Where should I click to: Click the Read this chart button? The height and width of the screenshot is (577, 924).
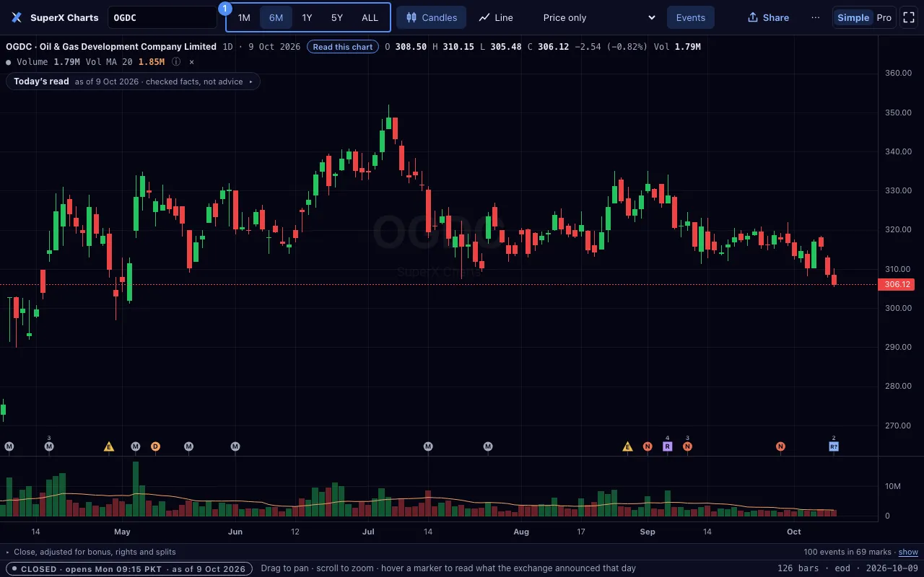pos(343,47)
